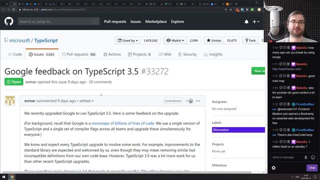This screenshot has height=180, width=320.
Task: Switch to the Security tab
Action: [187, 54]
